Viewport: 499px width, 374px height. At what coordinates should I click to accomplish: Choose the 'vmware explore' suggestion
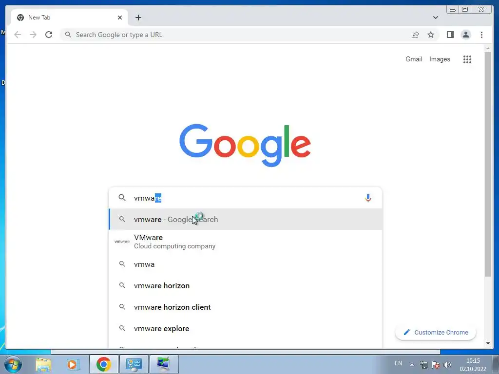click(246, 329)
